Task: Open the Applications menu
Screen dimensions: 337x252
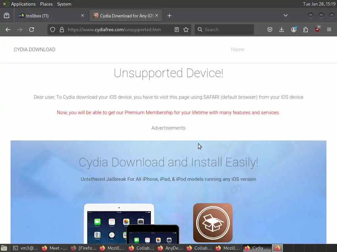Action: pos(23,4)
